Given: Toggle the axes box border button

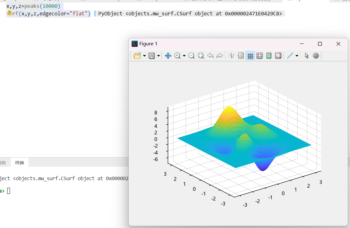Looking at the screenshot, I should click(278, 56).
